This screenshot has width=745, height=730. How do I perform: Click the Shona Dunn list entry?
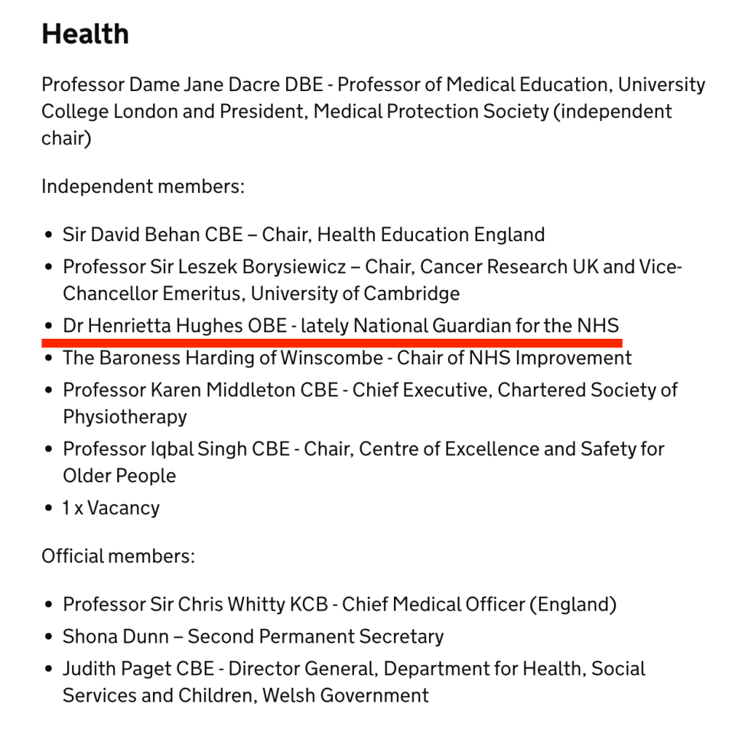[253, 637]
